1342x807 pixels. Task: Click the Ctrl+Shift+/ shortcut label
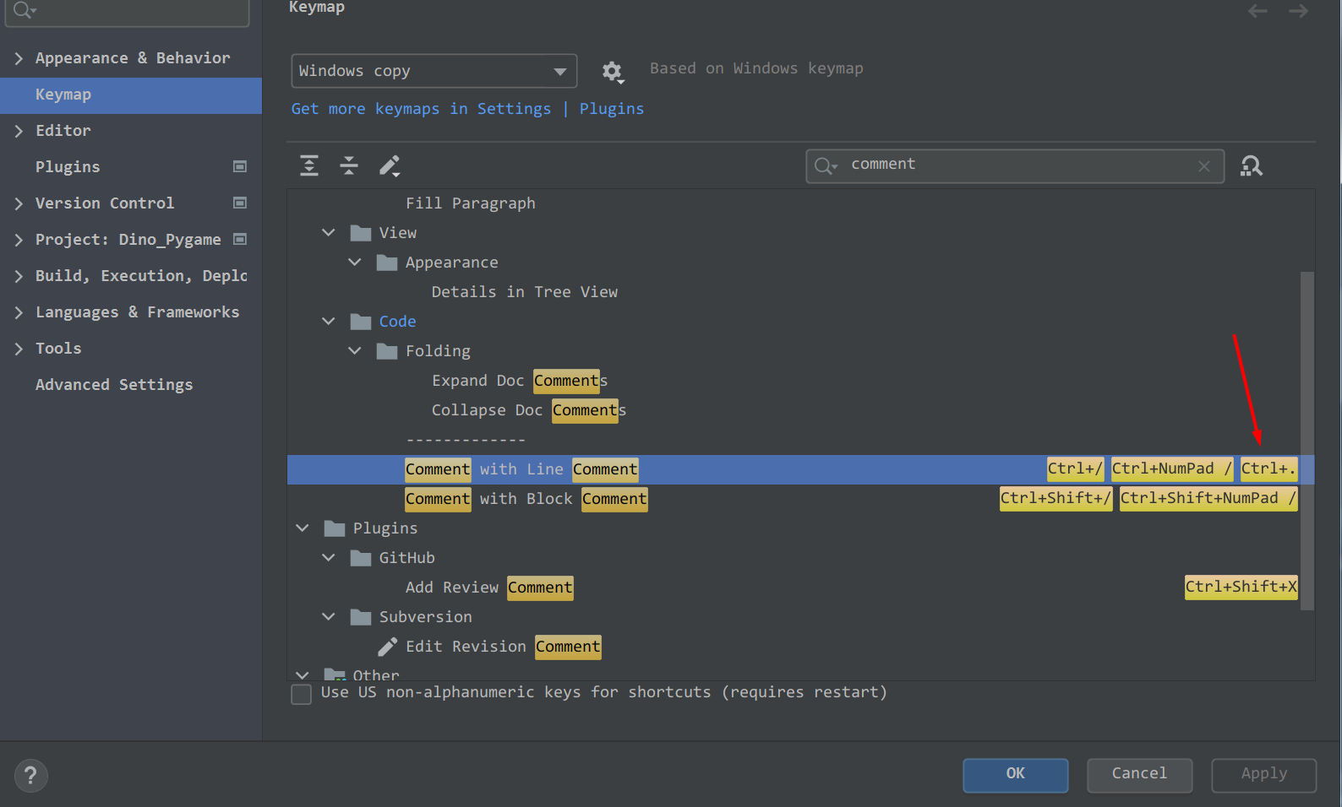(1056, 499)
